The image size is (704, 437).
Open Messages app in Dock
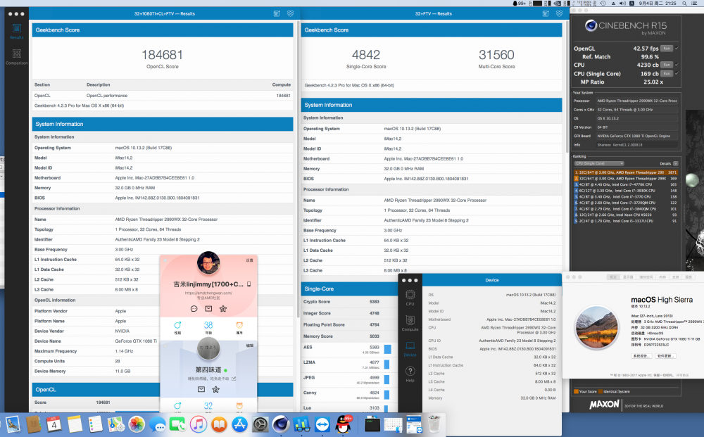point(157,424)
